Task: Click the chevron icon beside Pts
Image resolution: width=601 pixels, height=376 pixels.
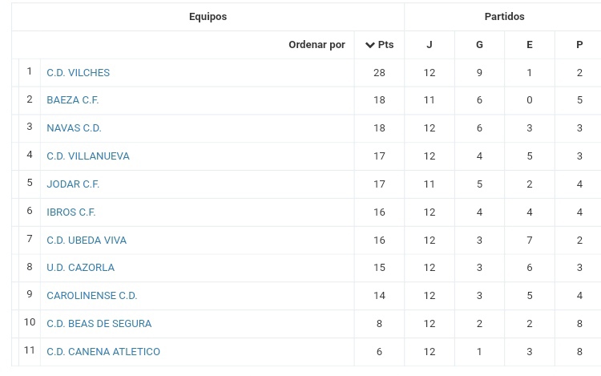Action: click(369, 45)
